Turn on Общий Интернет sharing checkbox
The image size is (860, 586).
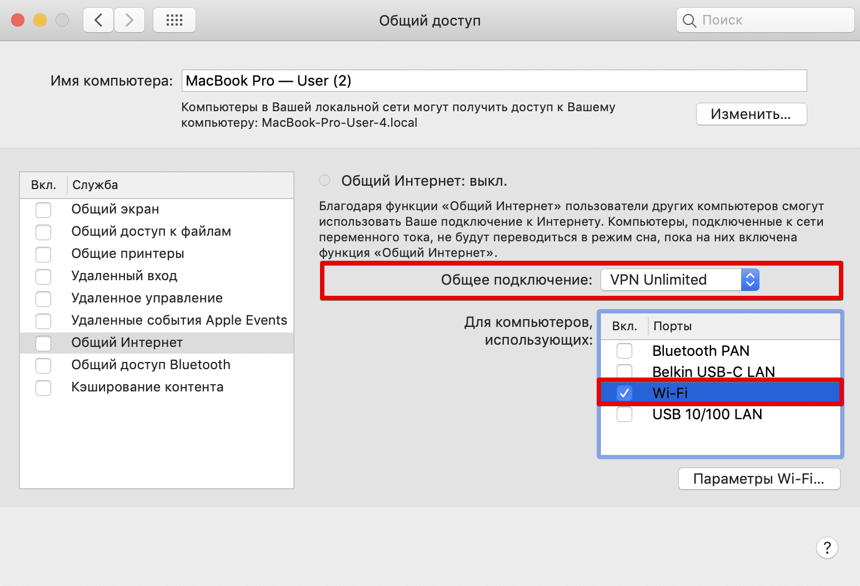(43, 343)
